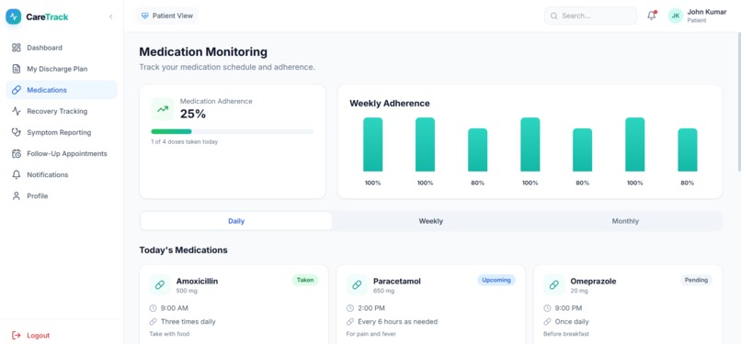Viewport: 741px width, 344px height.
Task: Click the pill icon beside Once daily
Action: 547,322
